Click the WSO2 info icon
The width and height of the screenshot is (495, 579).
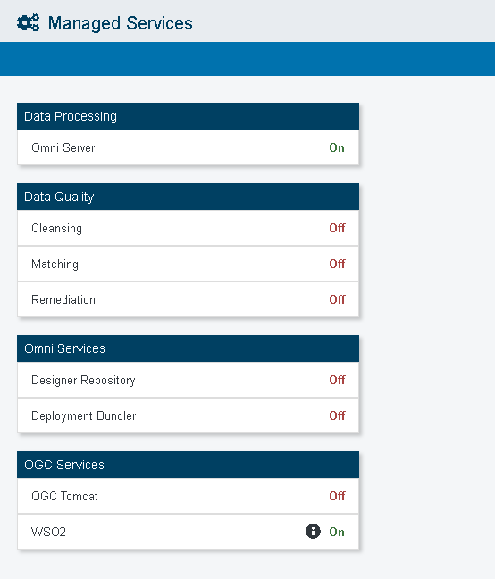point(313,532)
